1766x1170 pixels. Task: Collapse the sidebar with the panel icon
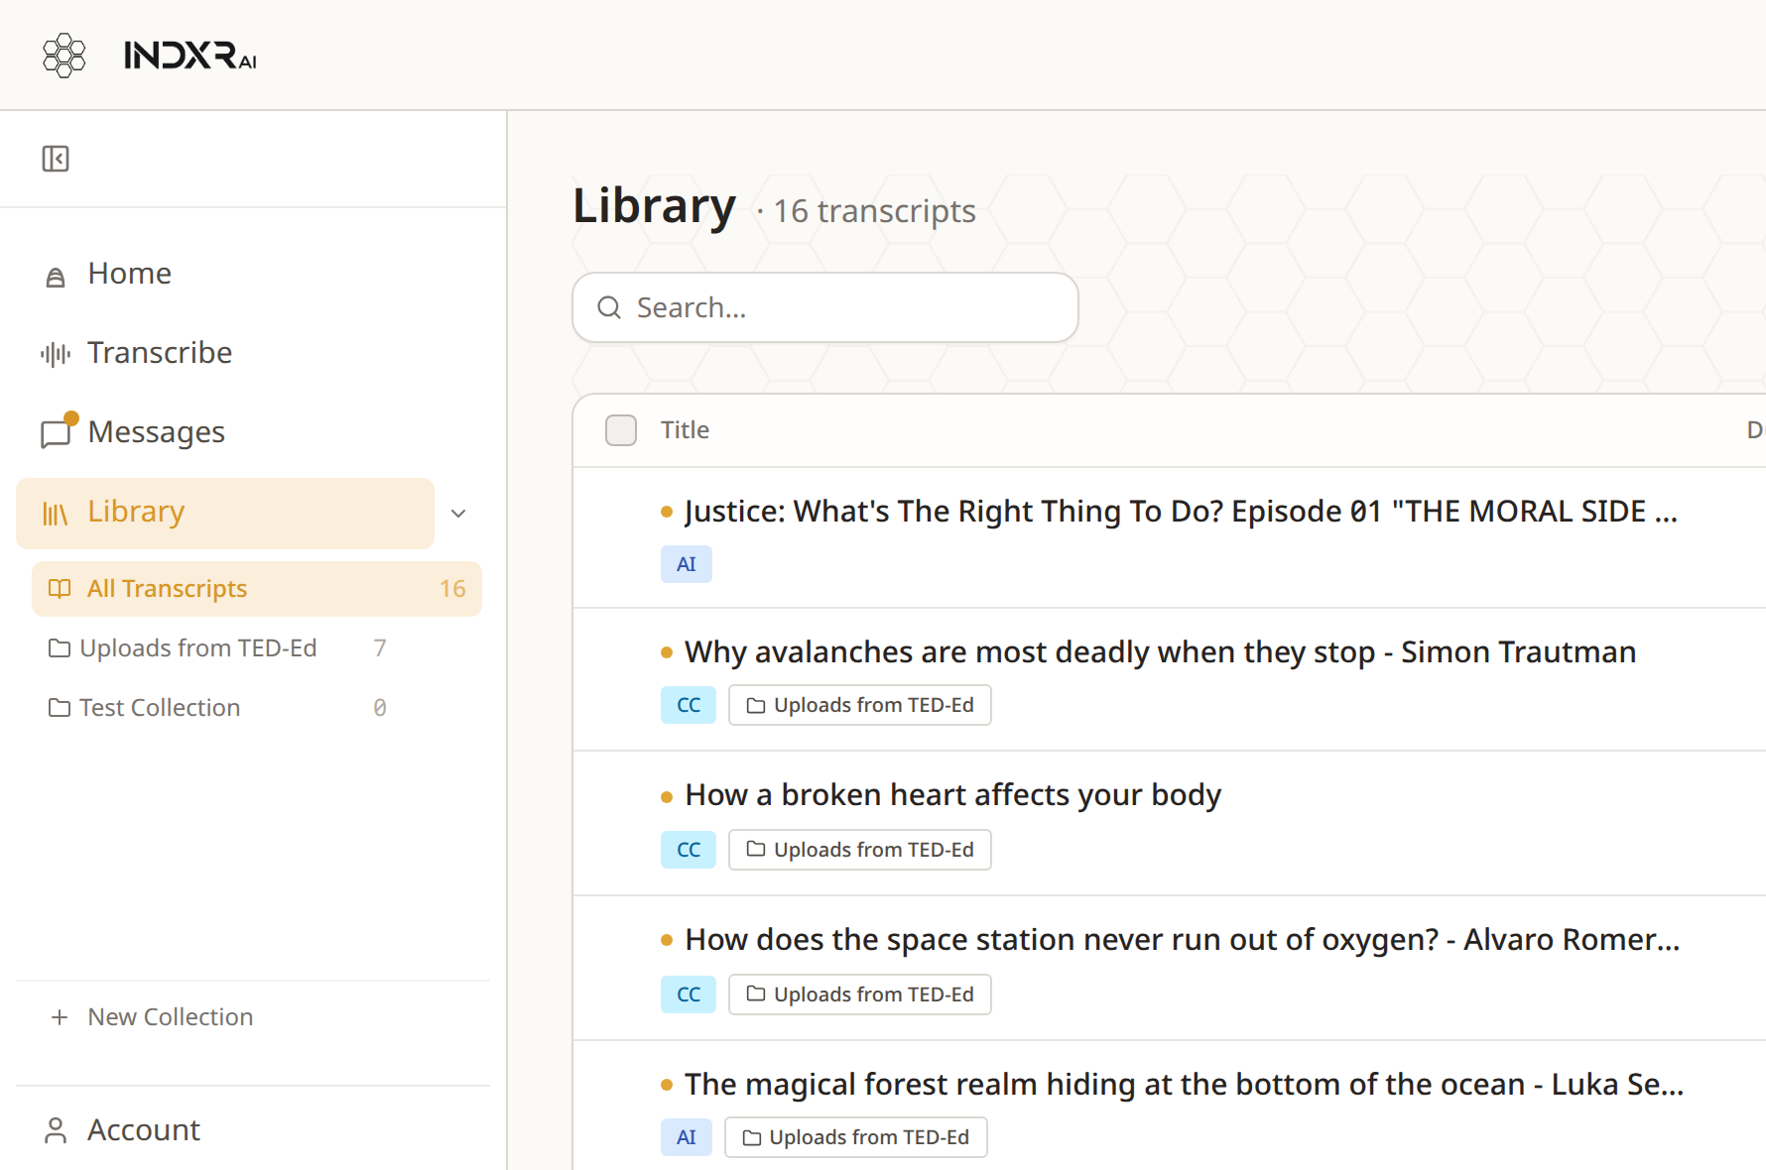[x=56, y=159]
